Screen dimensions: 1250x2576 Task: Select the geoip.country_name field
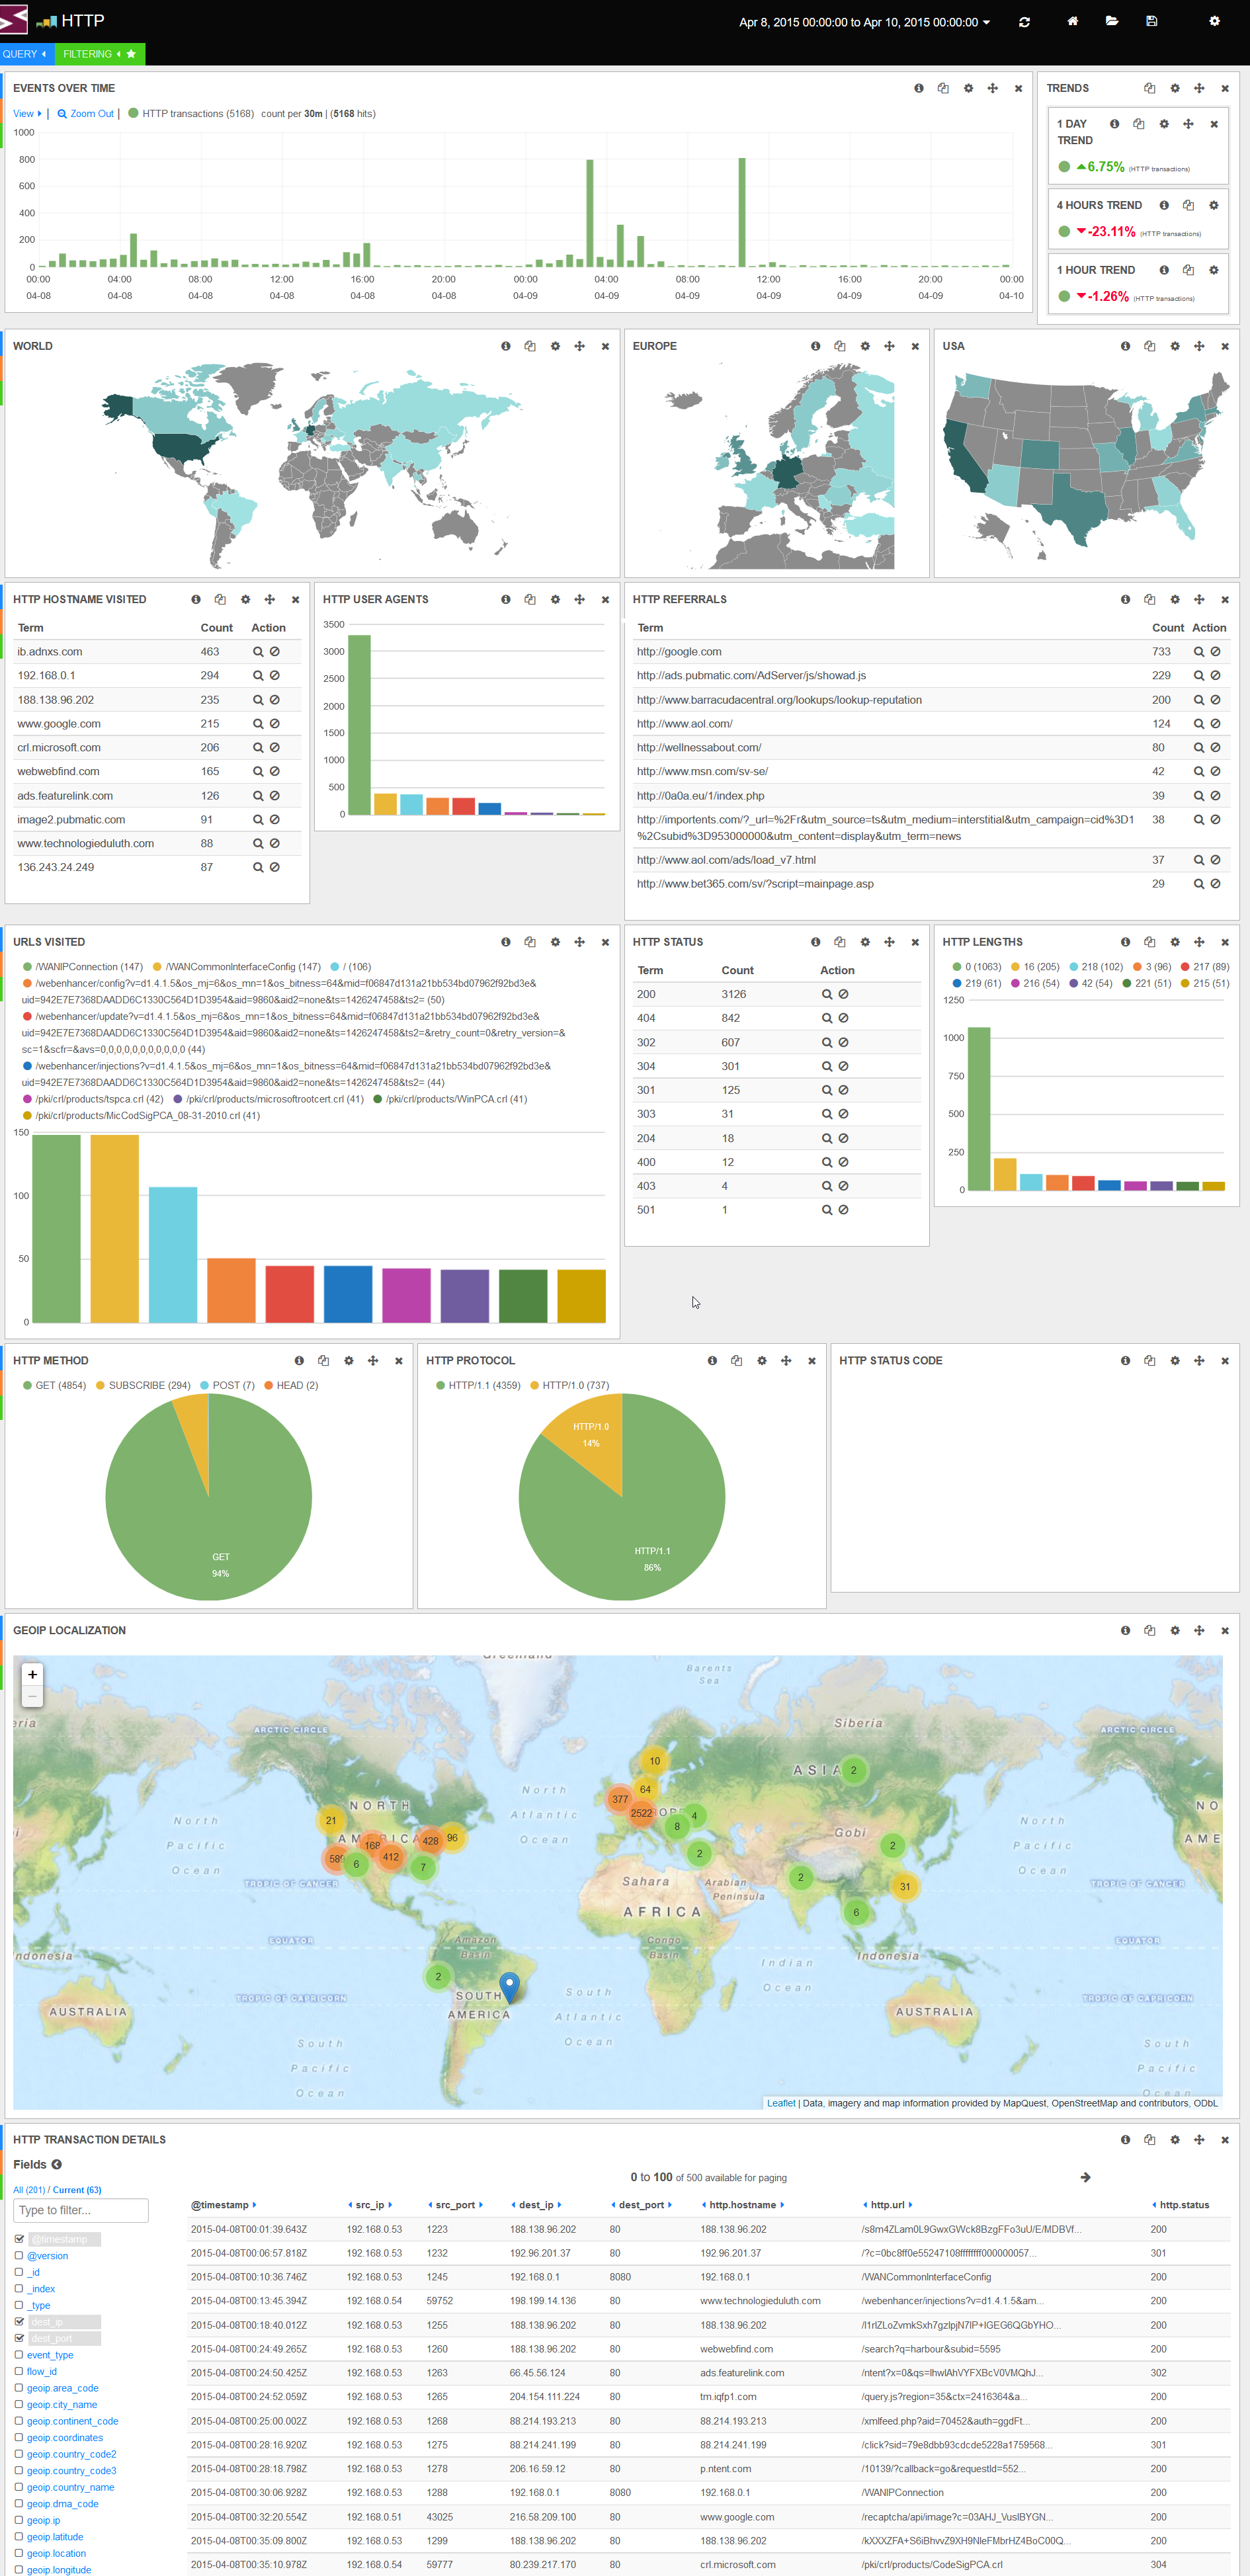[x=70, y=2488]
